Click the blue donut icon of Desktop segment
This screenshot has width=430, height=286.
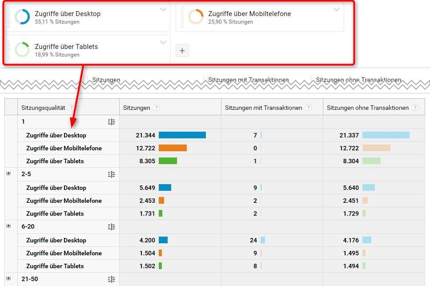(22, 17)
